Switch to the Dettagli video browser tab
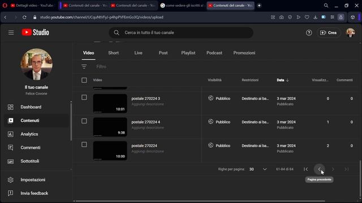362x203 pixels. tap(32, 6)
